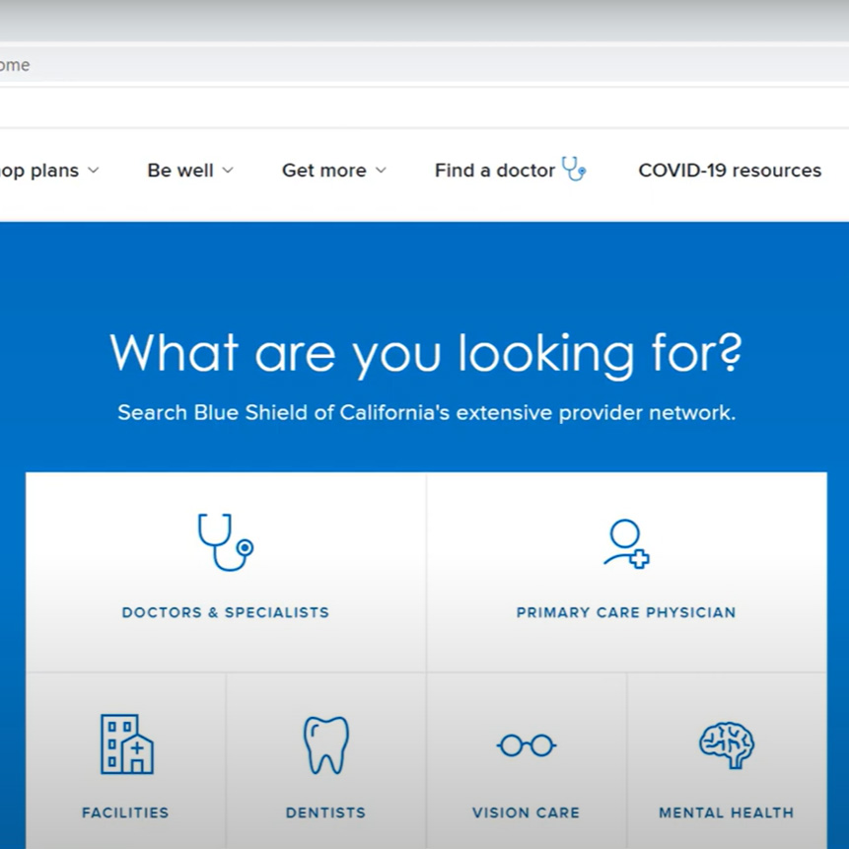The width and height of the screenshot is (849, 849).
Task: Select the Vision Care eyeglasses icon
Action: [x=526, y=745]
